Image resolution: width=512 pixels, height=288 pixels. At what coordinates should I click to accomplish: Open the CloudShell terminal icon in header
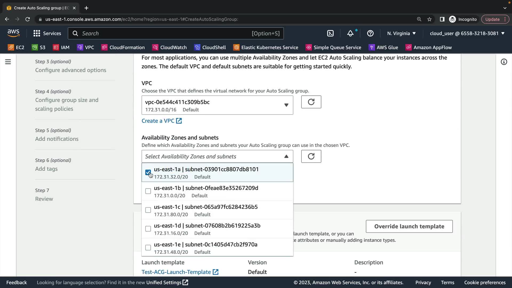(330, 33)
